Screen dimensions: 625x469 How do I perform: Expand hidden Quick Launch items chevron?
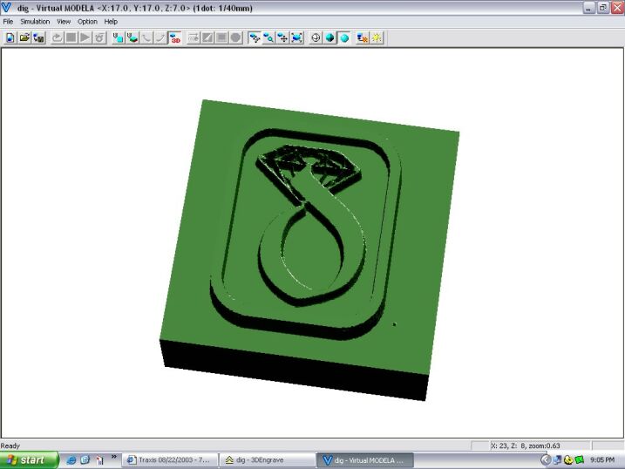click(x=114, y=456)
